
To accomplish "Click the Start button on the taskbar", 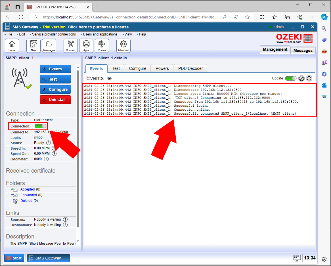I will tap(14, 258).
